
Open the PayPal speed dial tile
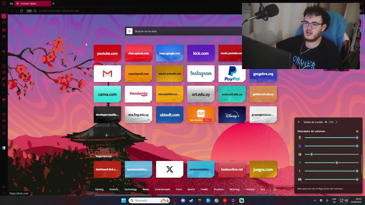[x=232, y=74]
